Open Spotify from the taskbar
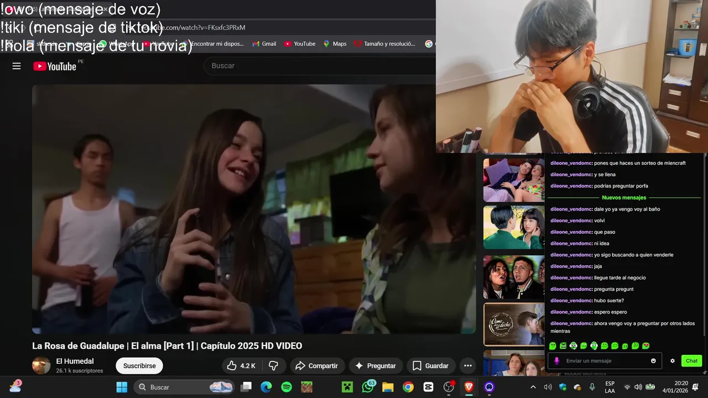 (x=287, y=387)
